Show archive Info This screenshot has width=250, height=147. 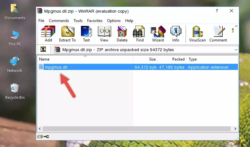[176, 34]
